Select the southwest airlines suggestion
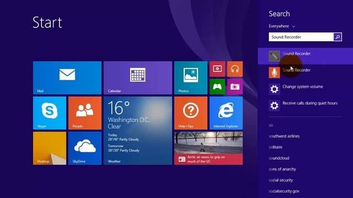 (x=284, y=136)
